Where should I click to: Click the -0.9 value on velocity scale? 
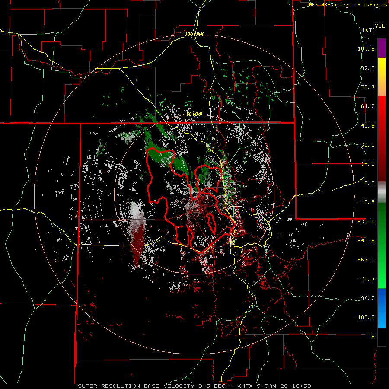click(x=368, y=183)
